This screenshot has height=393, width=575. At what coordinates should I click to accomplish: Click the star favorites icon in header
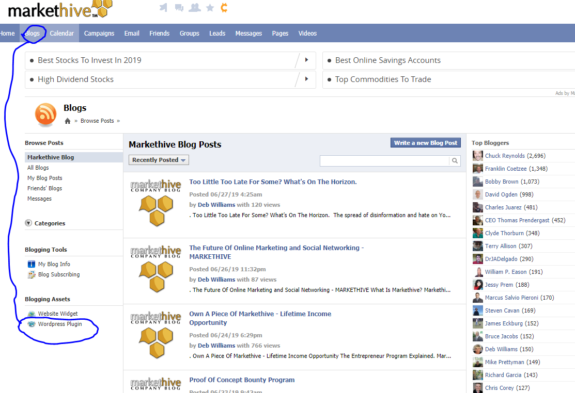210,8
